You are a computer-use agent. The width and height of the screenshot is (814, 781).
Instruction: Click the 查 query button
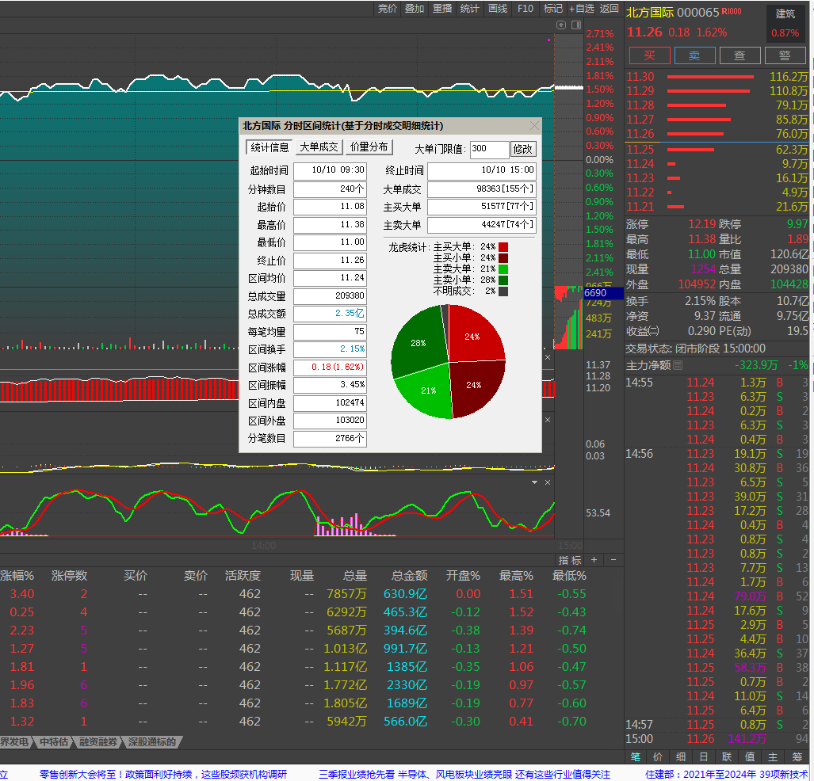[739, 55]
